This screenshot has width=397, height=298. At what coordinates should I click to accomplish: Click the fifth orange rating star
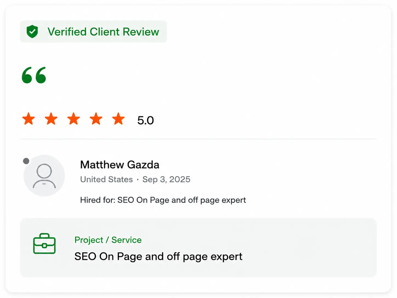(118, 119)
